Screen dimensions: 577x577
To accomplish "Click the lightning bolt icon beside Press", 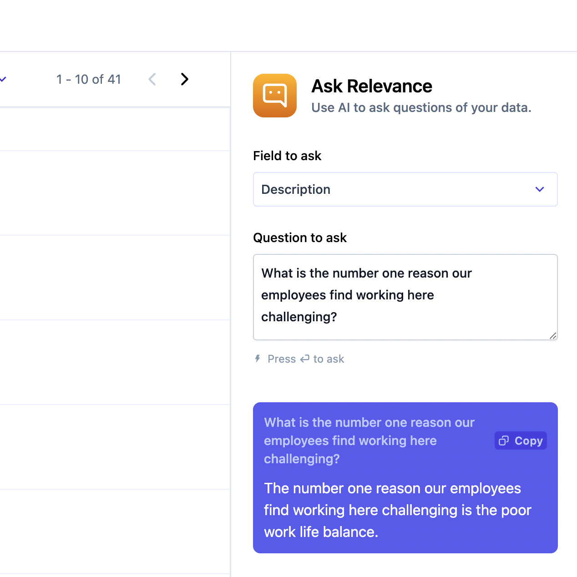I will coord(258,359).
